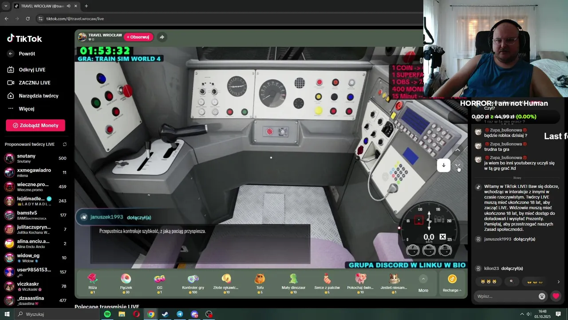Show hidden system tray icons

[522, 314]
